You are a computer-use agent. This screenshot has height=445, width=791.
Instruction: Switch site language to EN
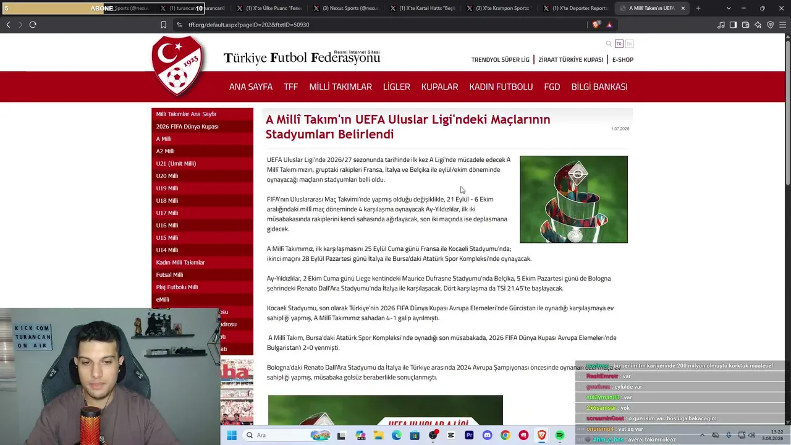click(x=629, y=44)
